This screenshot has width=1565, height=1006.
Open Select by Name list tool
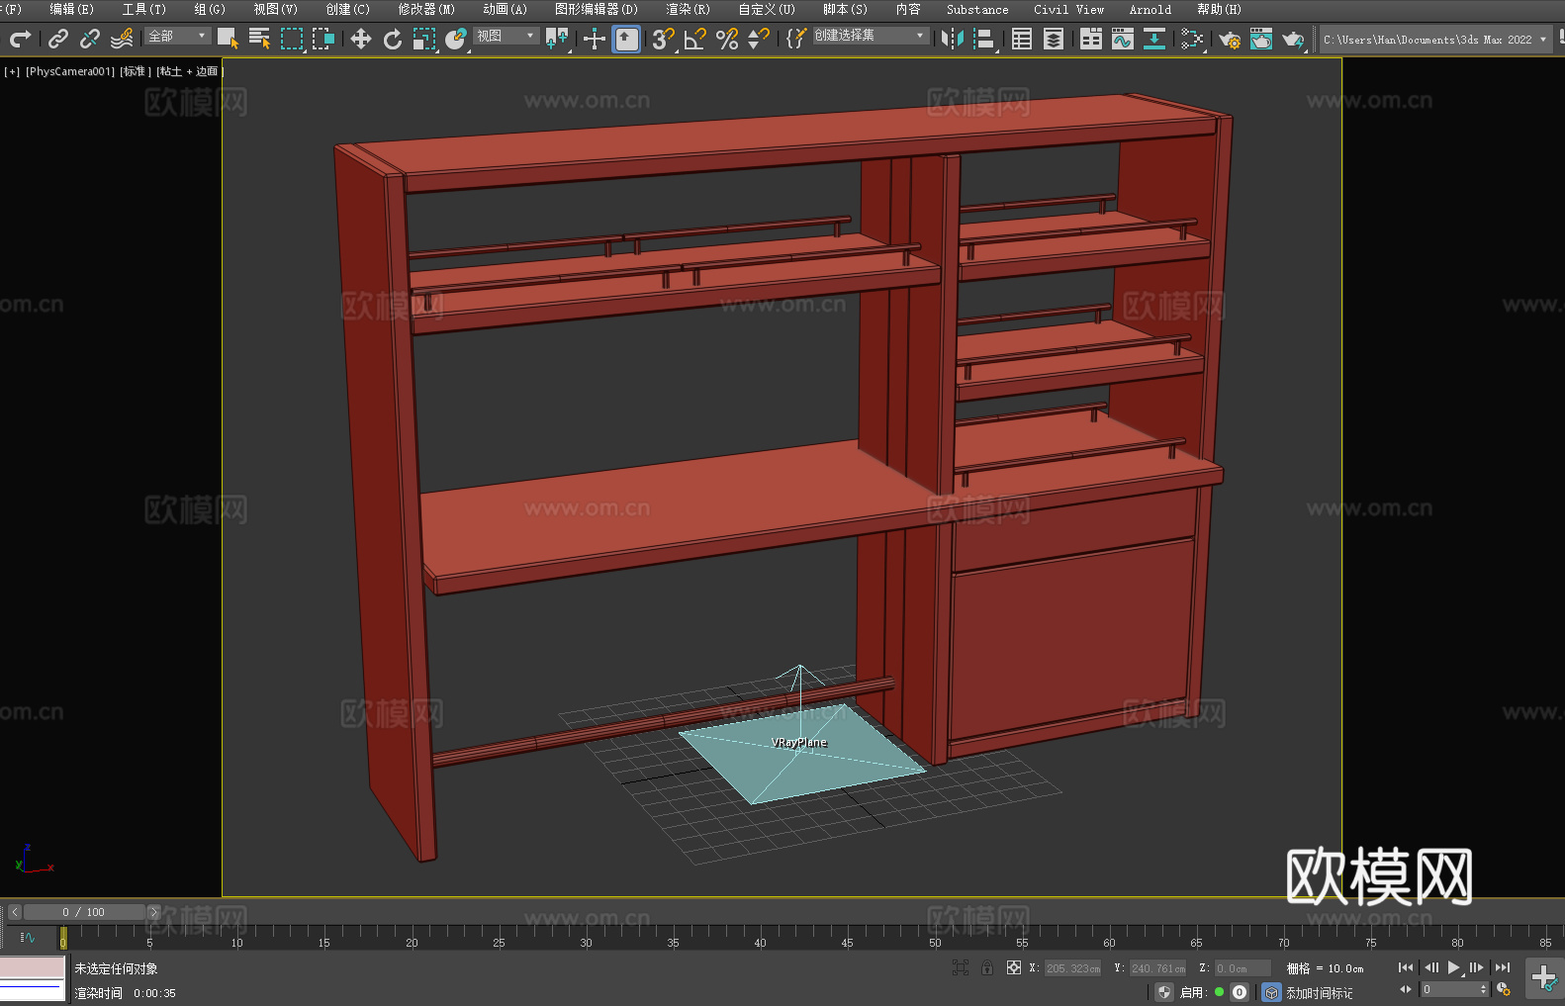tap(260, 39)
